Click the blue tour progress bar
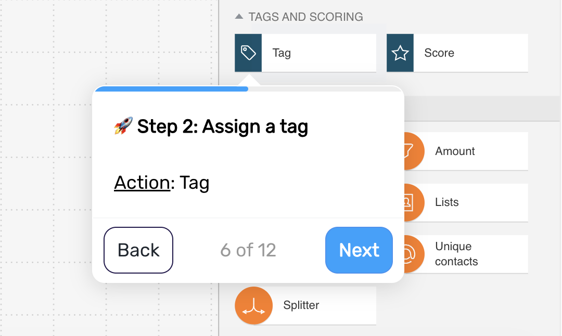This screenshot has height=336, width=562. 171,89
